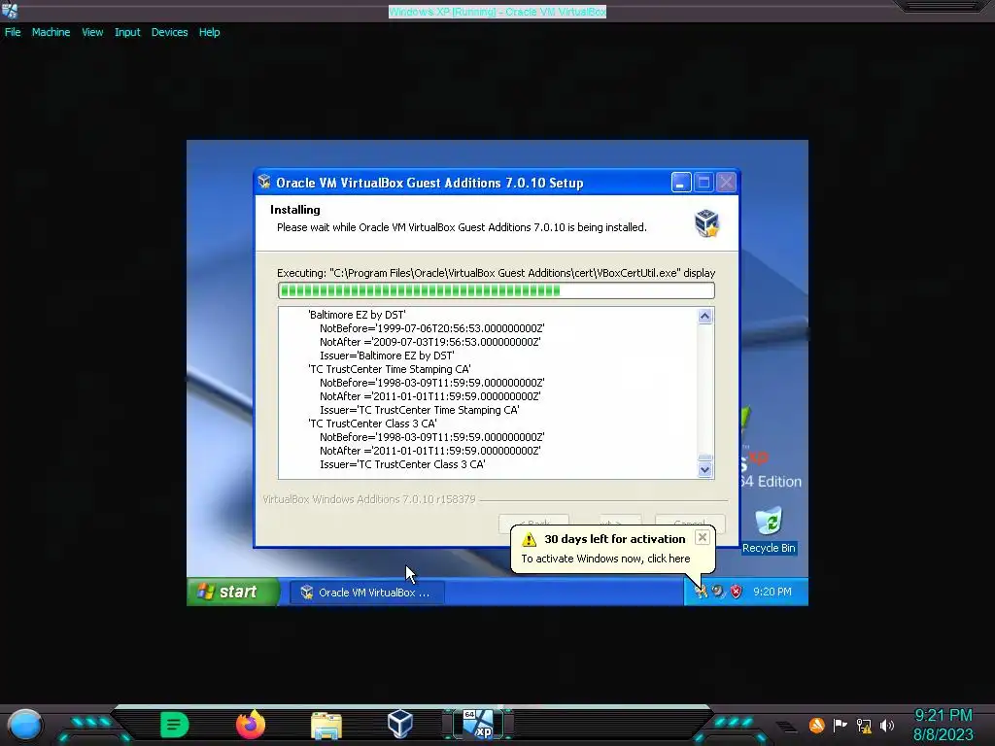The height and width of the screenshot is (746, 995).
Task: Select log line NotBefore='1999-07-06T20:56:53'
Action: coord(431,328)
